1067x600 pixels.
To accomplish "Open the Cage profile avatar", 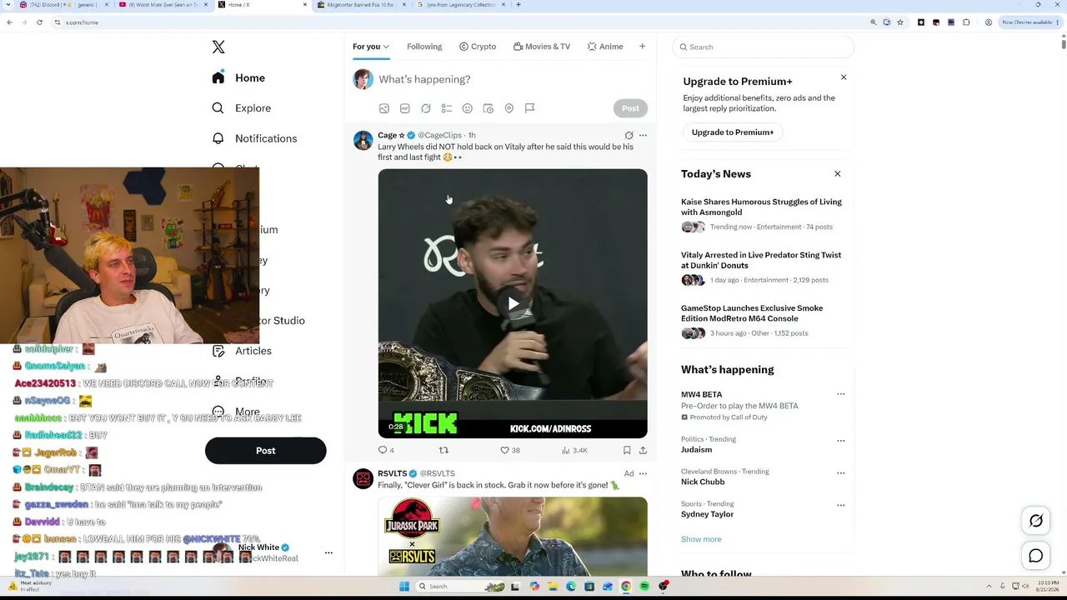I will point(363,140).
